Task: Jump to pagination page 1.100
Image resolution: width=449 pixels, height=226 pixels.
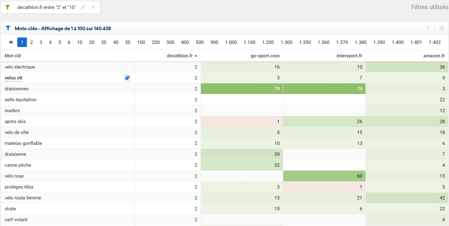Action: coord(250,42)
